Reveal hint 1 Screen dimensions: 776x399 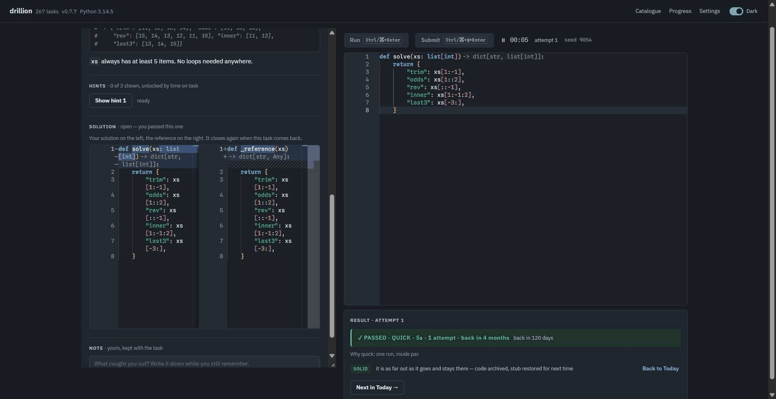[110, 100]
